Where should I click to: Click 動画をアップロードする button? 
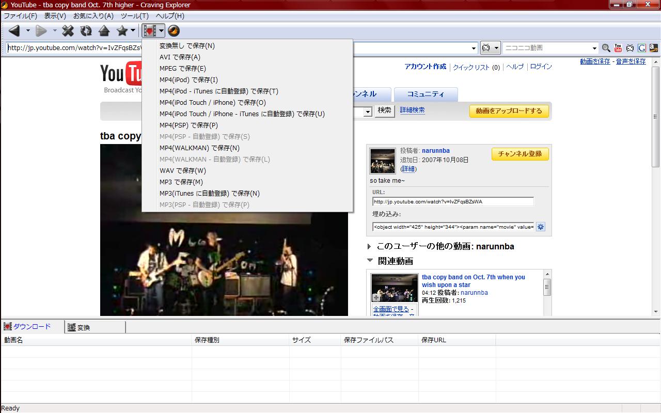click(x=509, y=111)
